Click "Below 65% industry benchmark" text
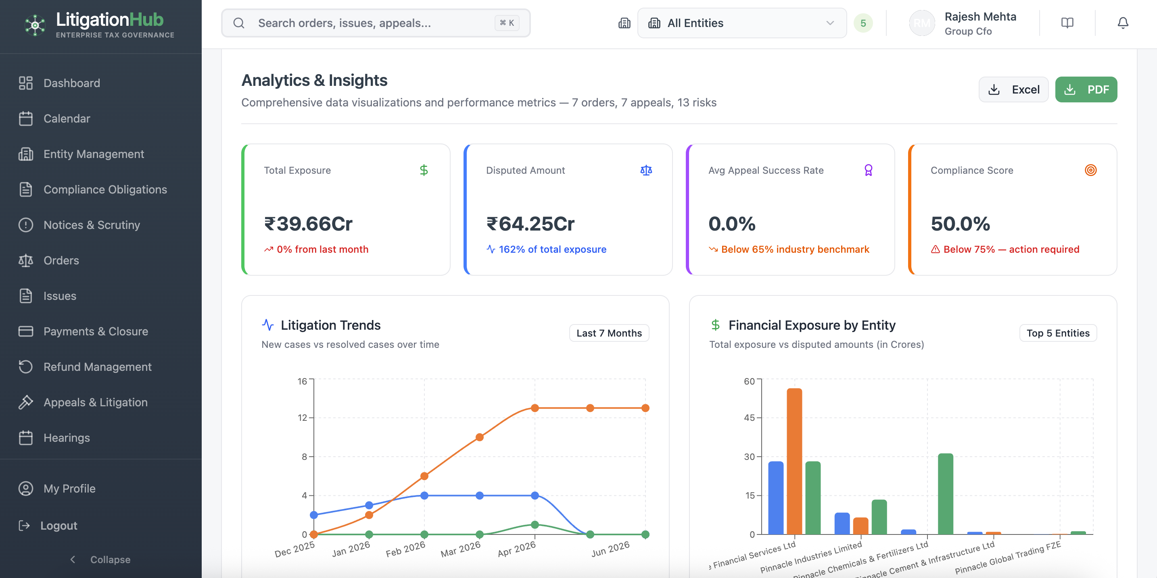 tap(795, 249)
